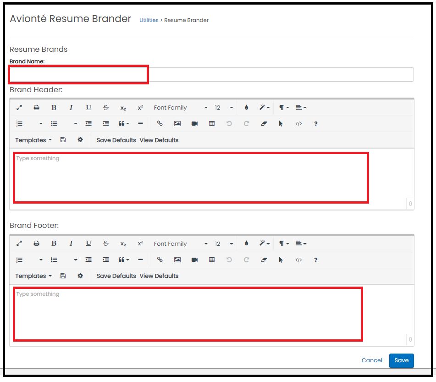Screen dimensions: 436x382
Task: Open paragraph format dropdown in Brand Header toolbar
Action: click(x=284, y=107)
